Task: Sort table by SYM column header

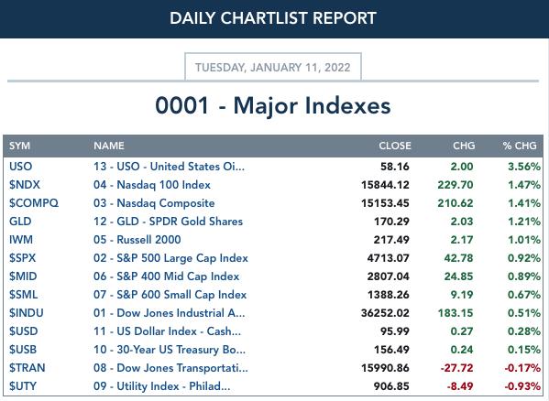Action: 19,146
